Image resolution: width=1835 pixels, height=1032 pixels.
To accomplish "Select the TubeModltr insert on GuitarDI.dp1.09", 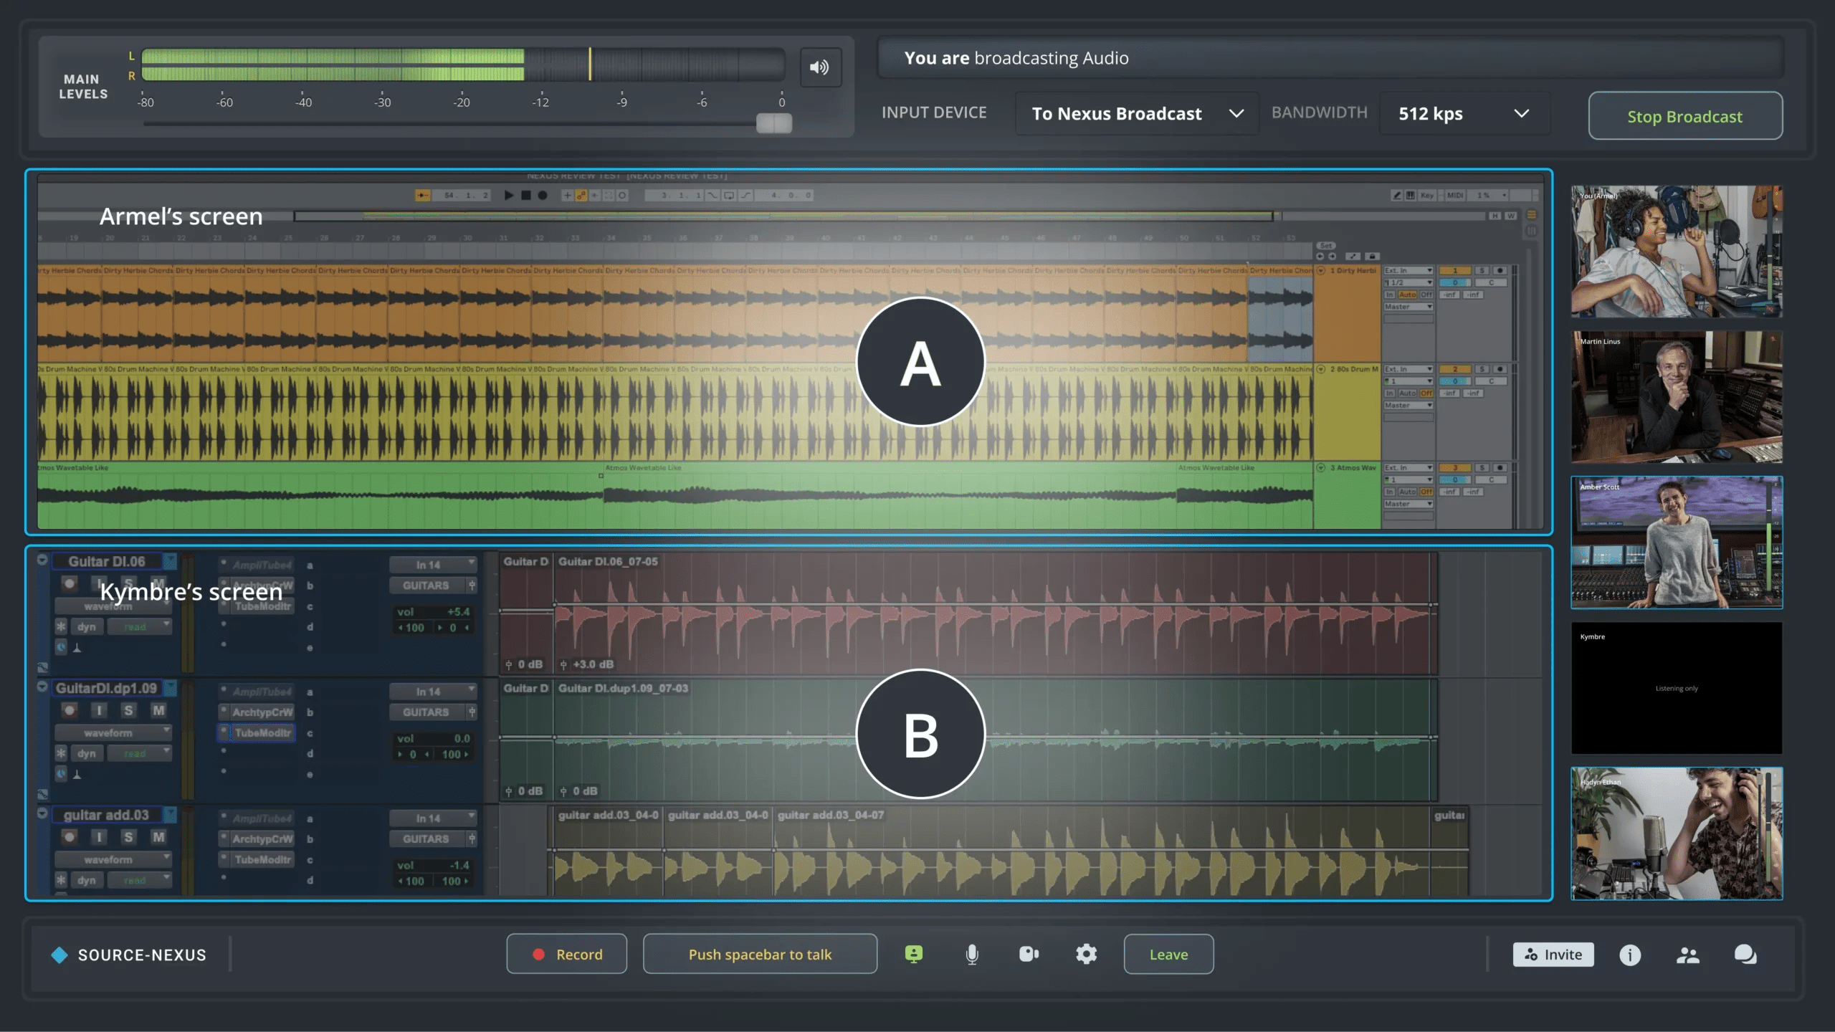I will 262,733.
